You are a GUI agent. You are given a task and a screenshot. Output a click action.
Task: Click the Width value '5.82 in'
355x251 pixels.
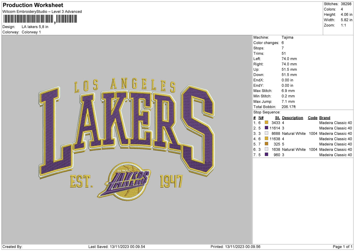[346, 20]
